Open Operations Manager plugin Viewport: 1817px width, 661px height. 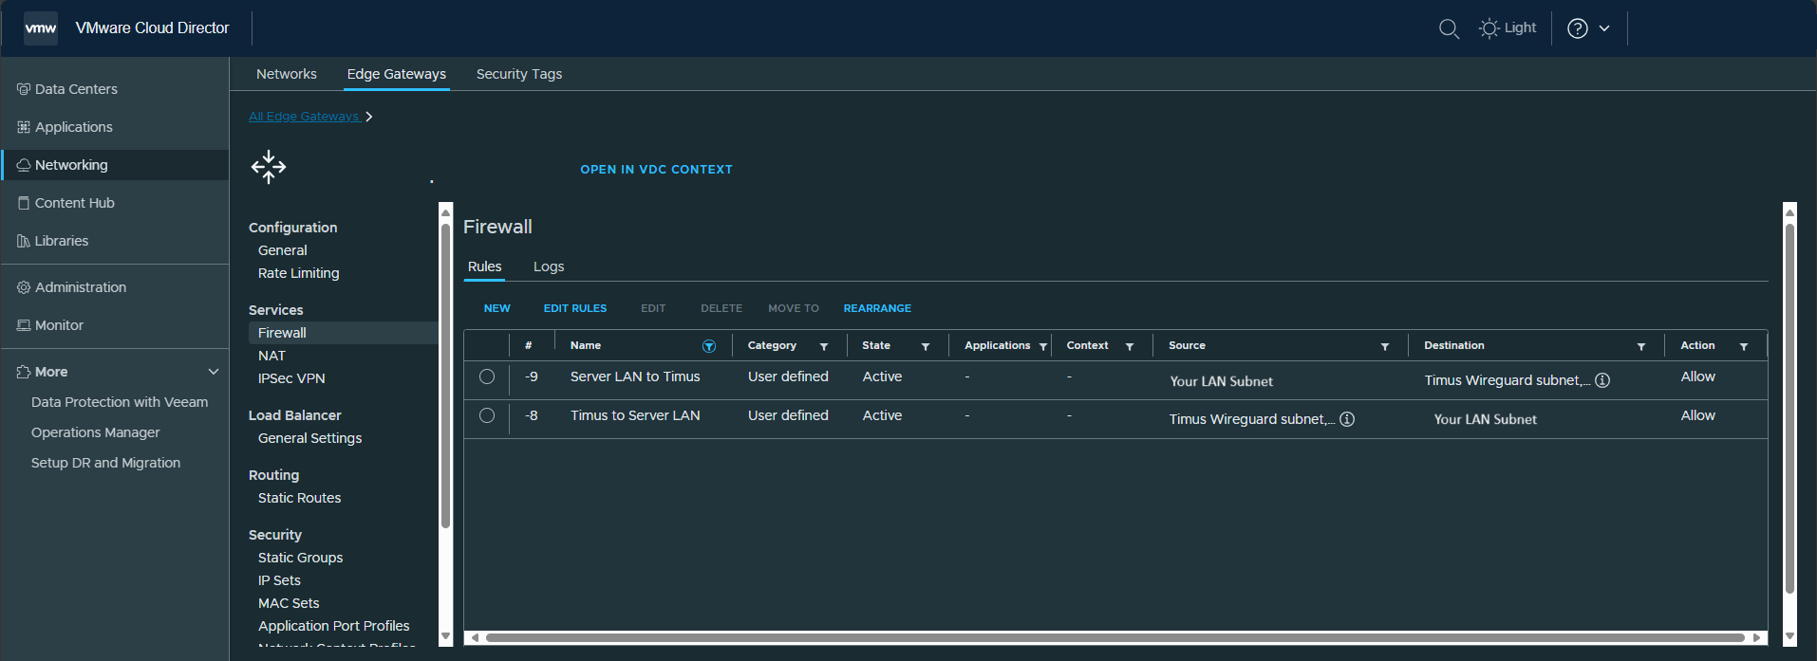point(96,432)
